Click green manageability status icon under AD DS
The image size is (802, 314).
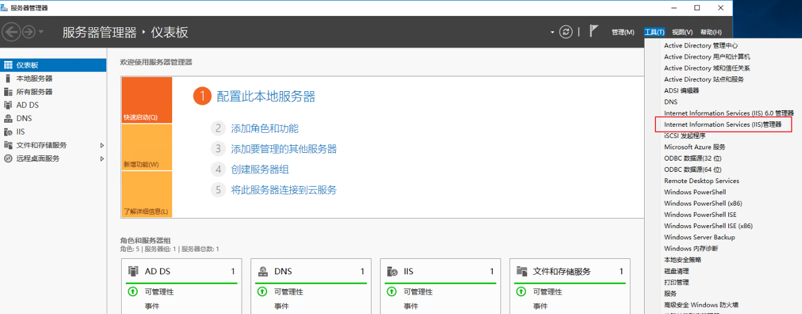(x=133, y=291)
